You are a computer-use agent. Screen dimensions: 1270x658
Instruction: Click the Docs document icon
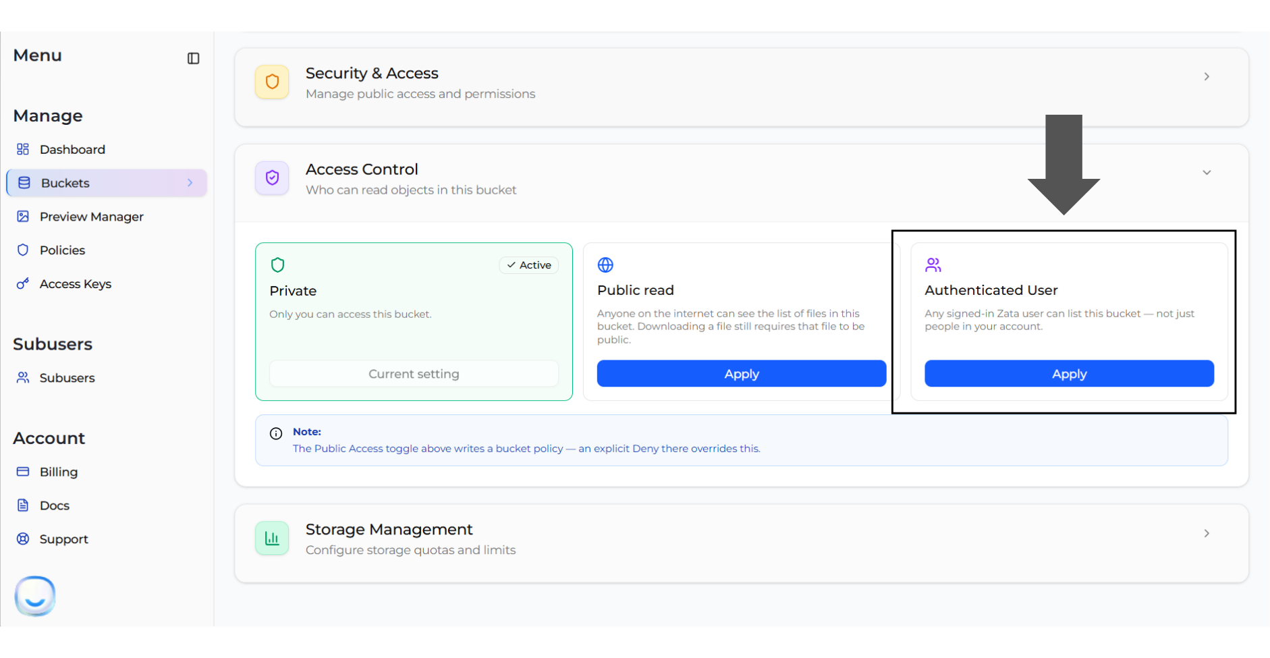(23, 505)
